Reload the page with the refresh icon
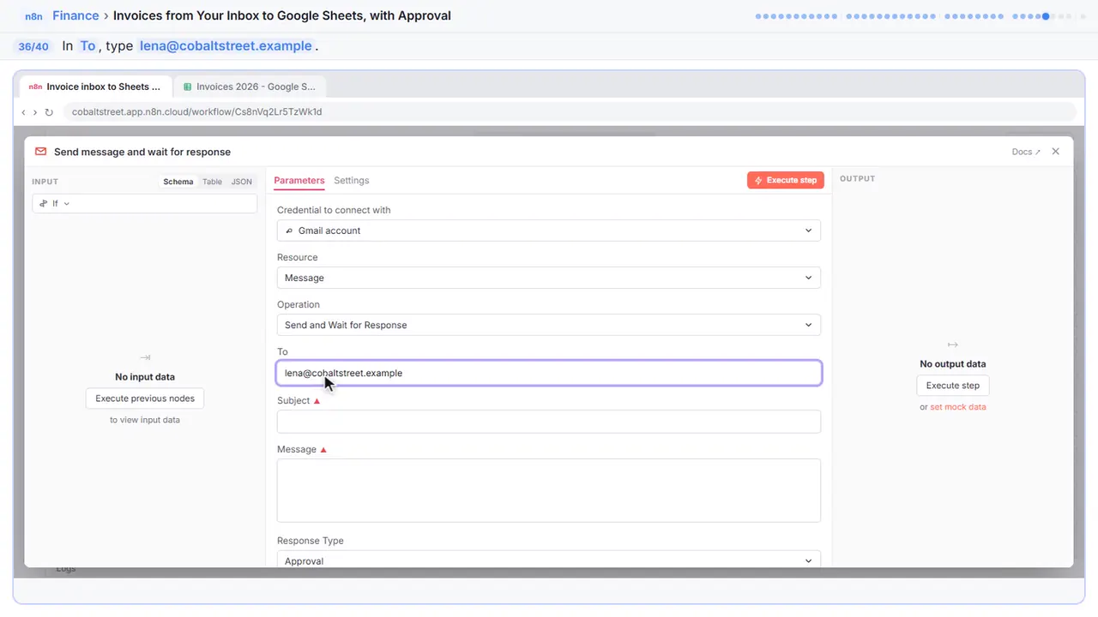The height and width of the screenshot is (617, 1098). (x=49, y=112)
